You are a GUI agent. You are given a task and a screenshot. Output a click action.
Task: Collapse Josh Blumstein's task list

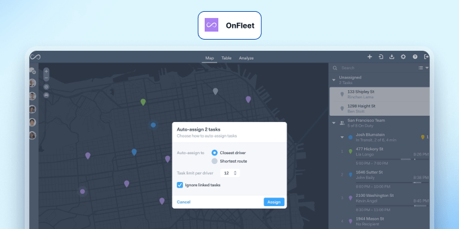tap(342, 137)
